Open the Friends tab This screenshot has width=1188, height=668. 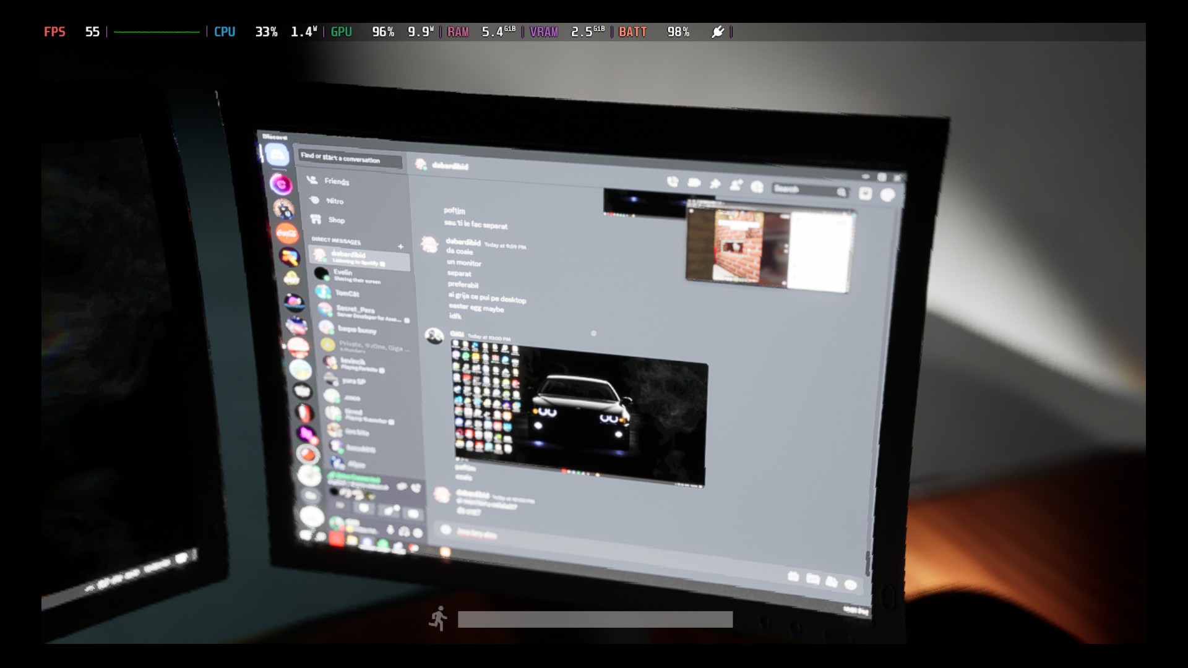tap(336, 181)
